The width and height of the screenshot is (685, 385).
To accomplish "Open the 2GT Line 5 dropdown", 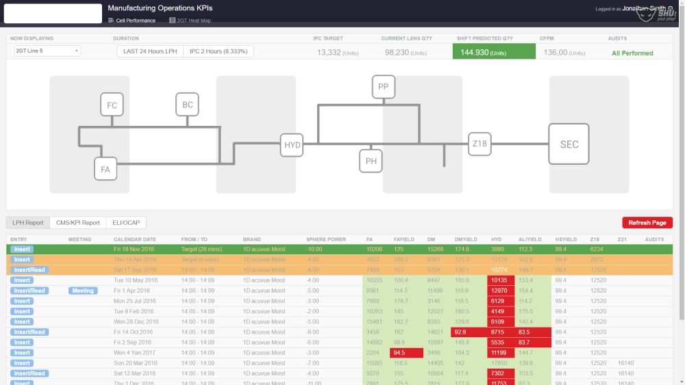I will 47,51.
